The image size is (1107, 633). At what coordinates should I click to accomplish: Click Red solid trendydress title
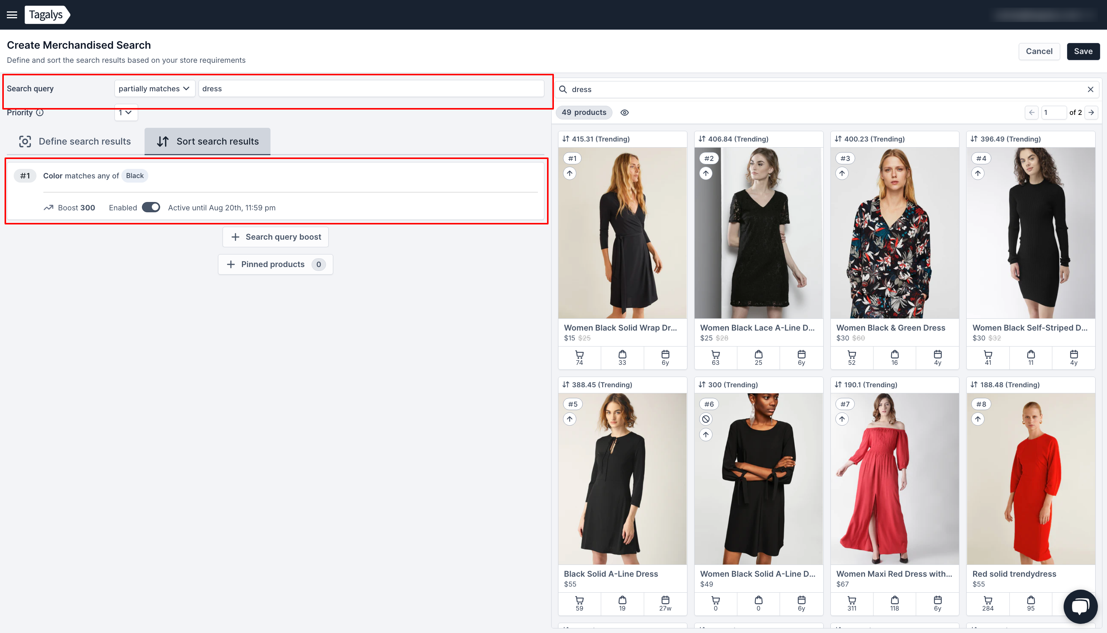tap(1014, 574)
